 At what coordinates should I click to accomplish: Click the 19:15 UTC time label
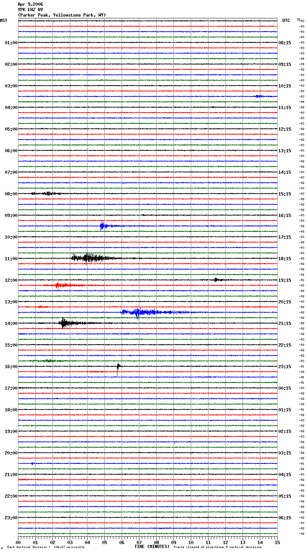click(285, 280)
